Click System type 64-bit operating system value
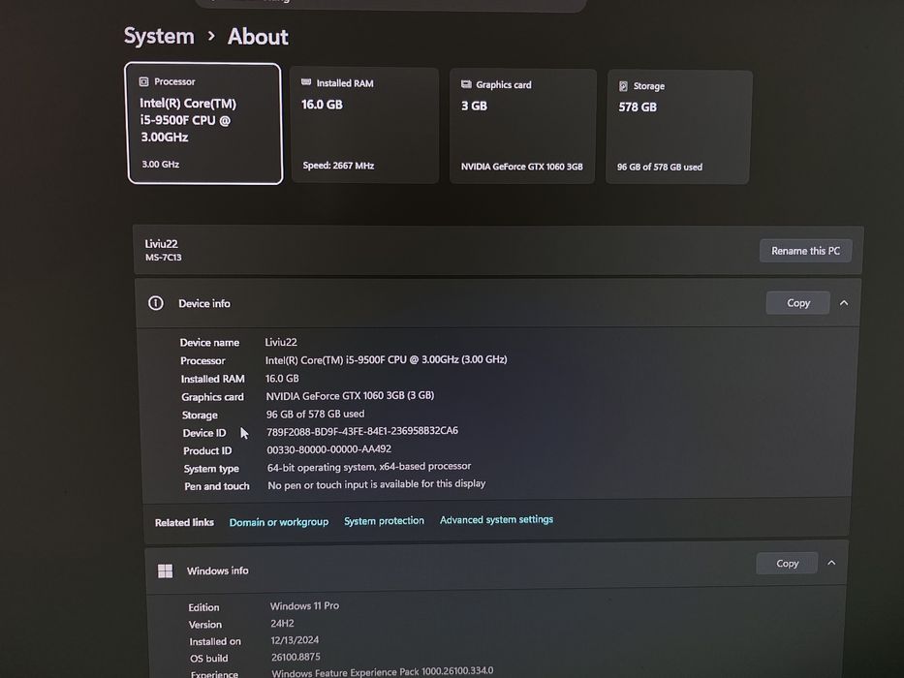The height and width of the screenshot is (678, 904). (x=369, y=467)
